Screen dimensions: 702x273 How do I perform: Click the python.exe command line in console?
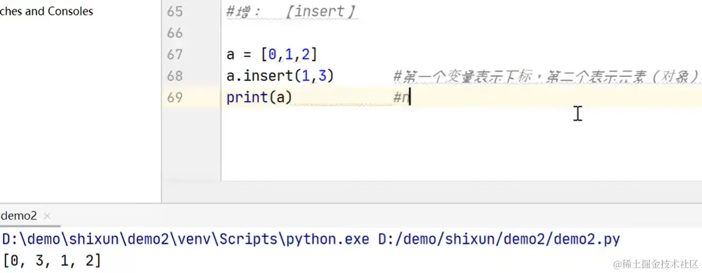311,239
